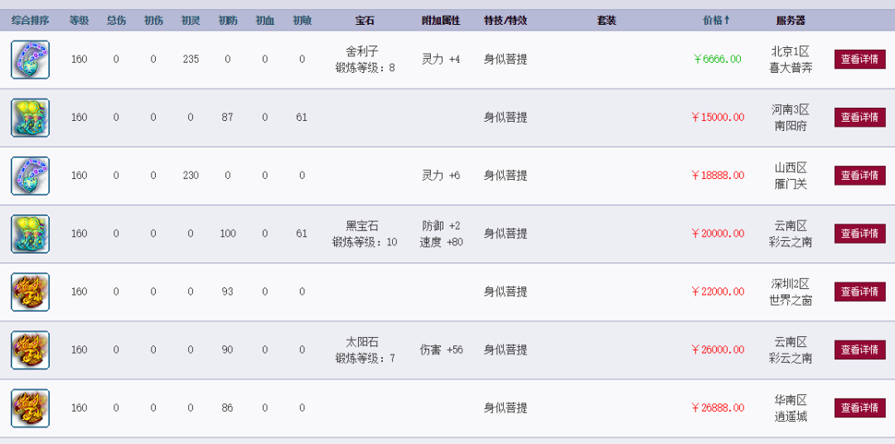Select necklace icon in 山西区 雁门关 row
This screenshot has height=444, width=895.
[x=31, y=176]
